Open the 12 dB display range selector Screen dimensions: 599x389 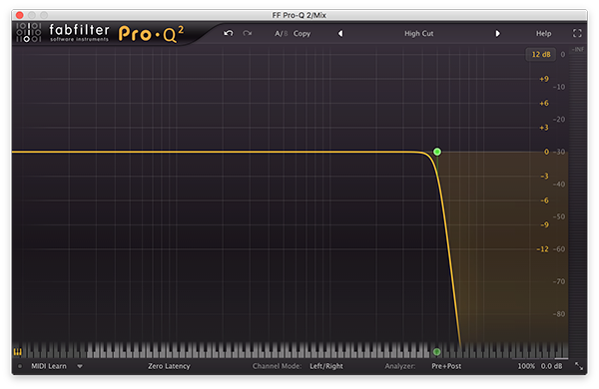coord(541,54)
